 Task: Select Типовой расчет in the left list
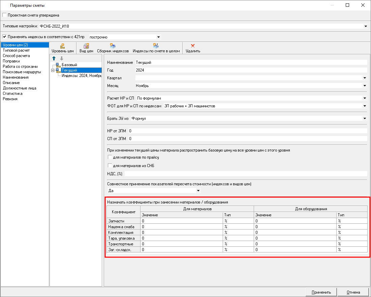[x=16, y=50]
